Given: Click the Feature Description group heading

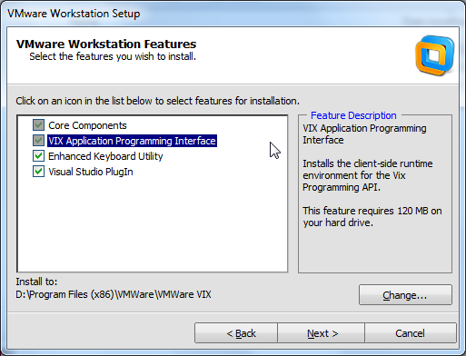Looking at the screenshot, I should tap(353, 115).
